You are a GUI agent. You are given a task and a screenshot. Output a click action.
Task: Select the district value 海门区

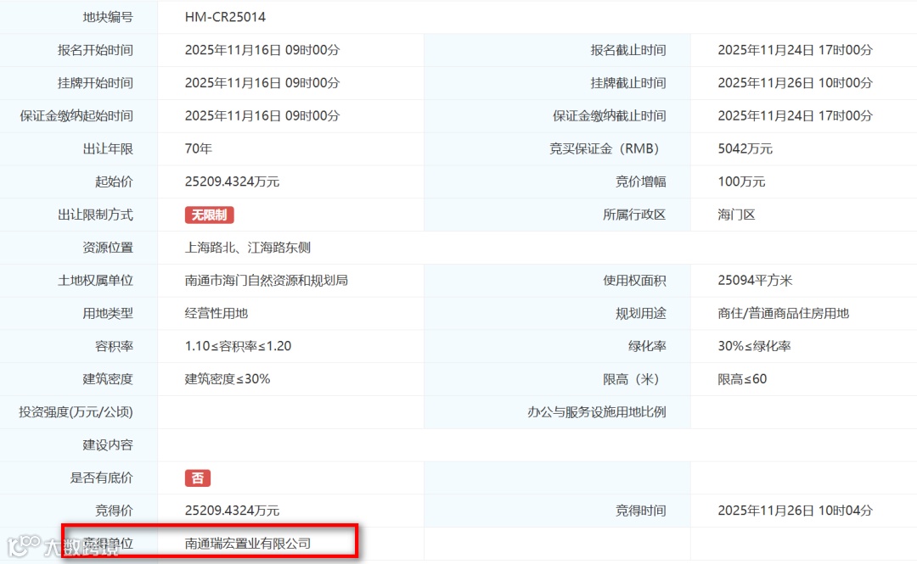(737, 215)
